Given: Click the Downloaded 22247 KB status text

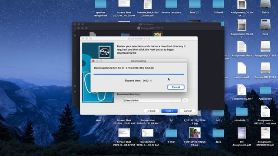Looking at the screenshot, I should point(124,68).
